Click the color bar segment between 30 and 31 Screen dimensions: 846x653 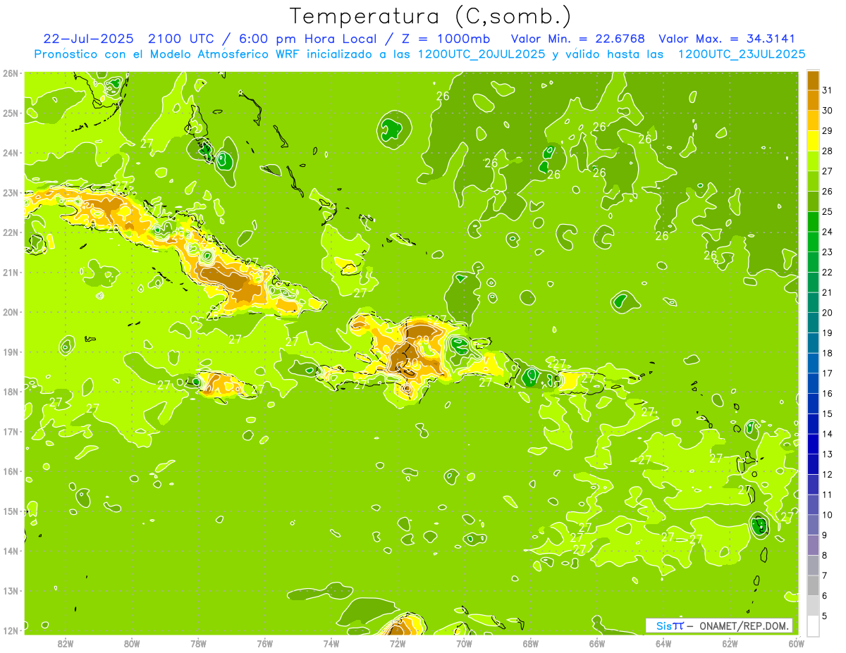click(813, 100)
